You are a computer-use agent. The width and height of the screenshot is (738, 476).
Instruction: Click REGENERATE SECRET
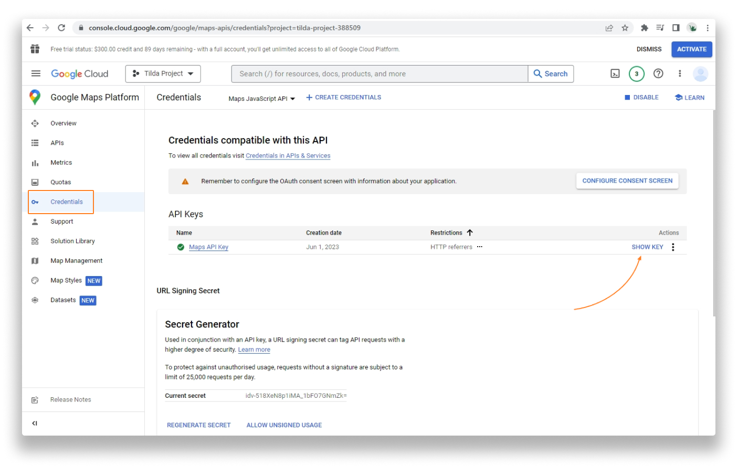[x=199, y=425]
